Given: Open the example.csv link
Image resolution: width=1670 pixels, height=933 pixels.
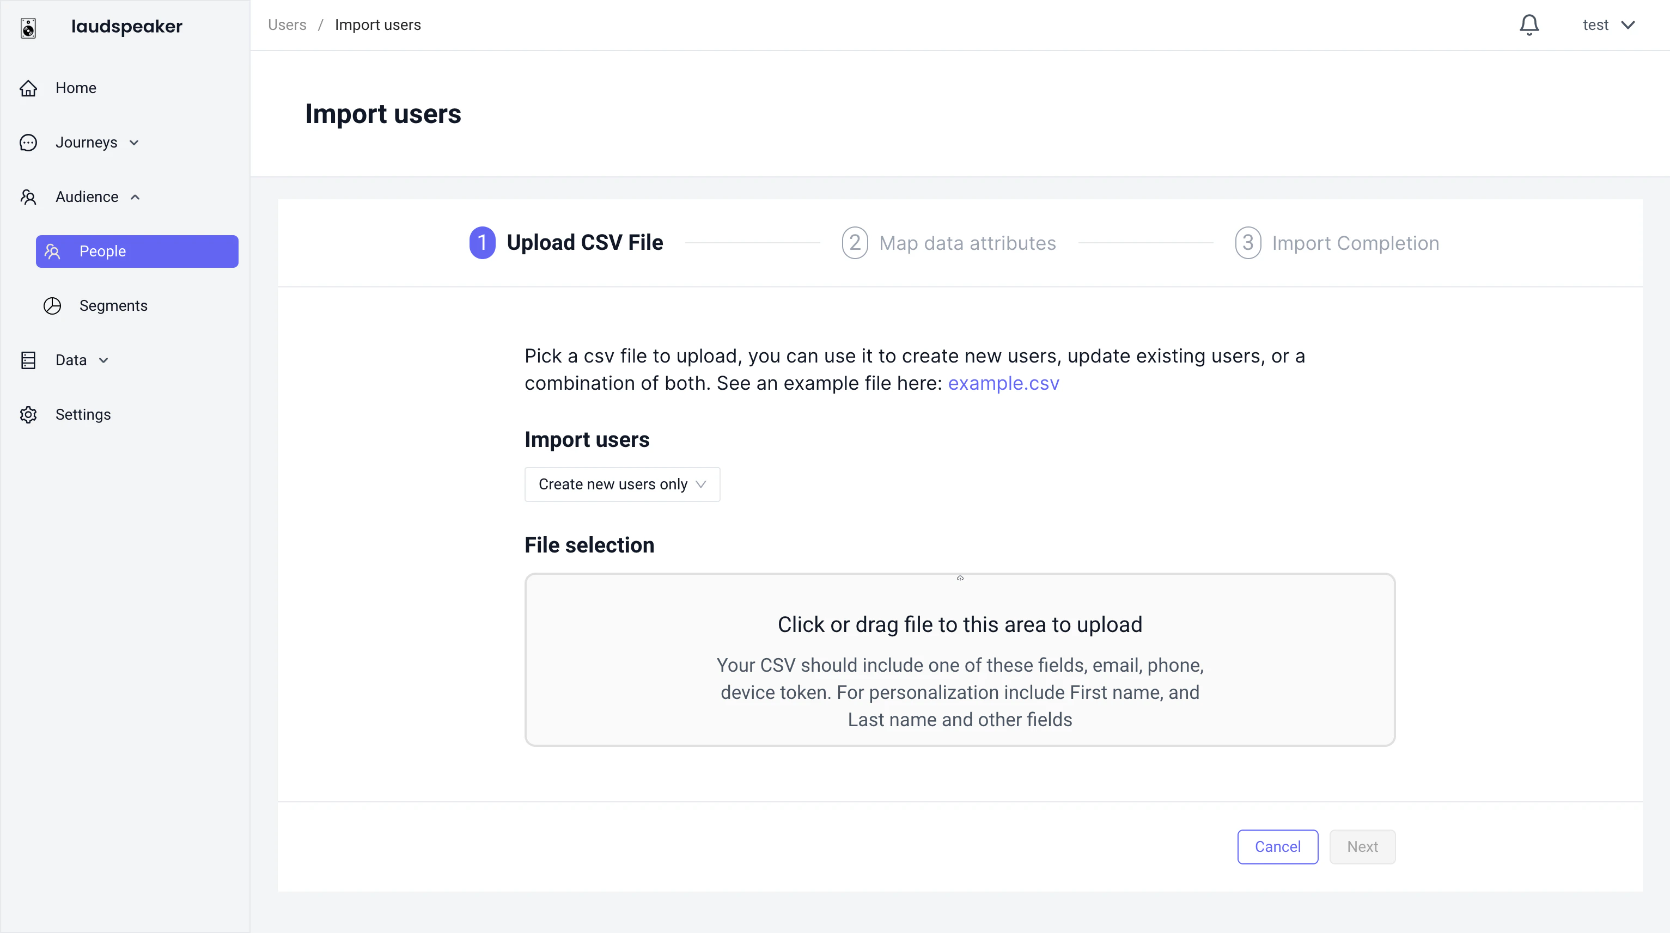Looking at the screenshot, I should coord(1003,384).
